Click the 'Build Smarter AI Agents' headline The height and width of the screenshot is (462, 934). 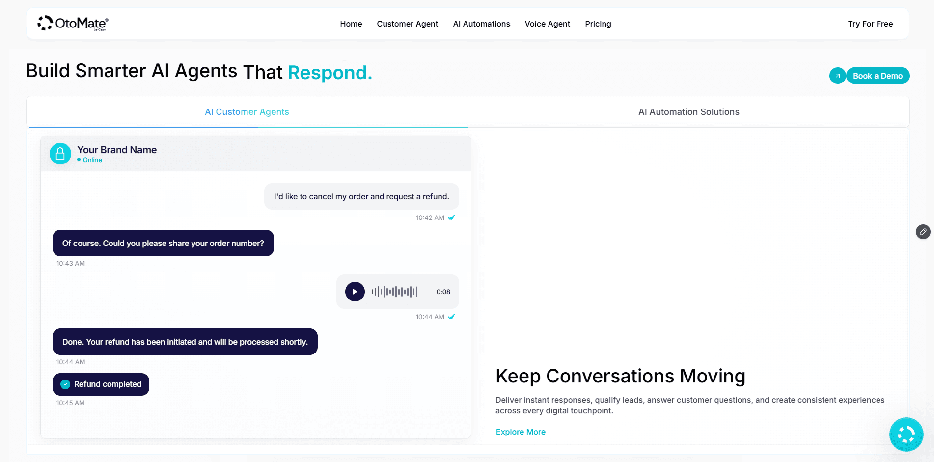[199, 72]
